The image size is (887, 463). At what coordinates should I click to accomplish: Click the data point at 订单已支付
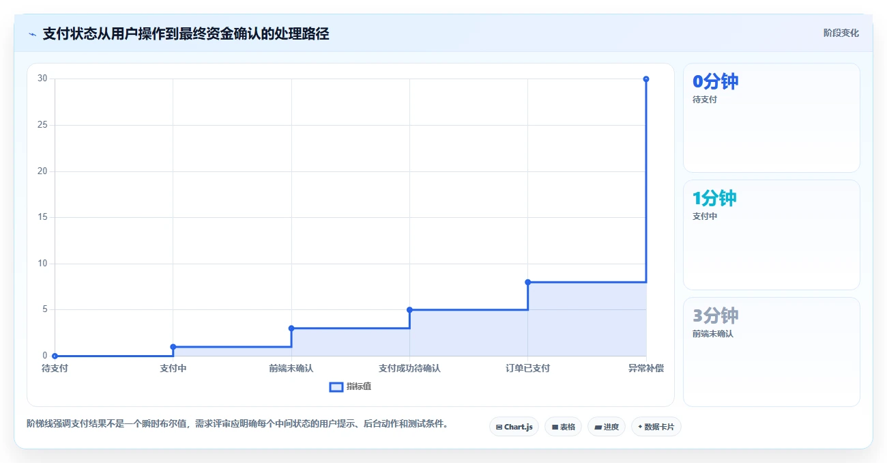(528, 282)
